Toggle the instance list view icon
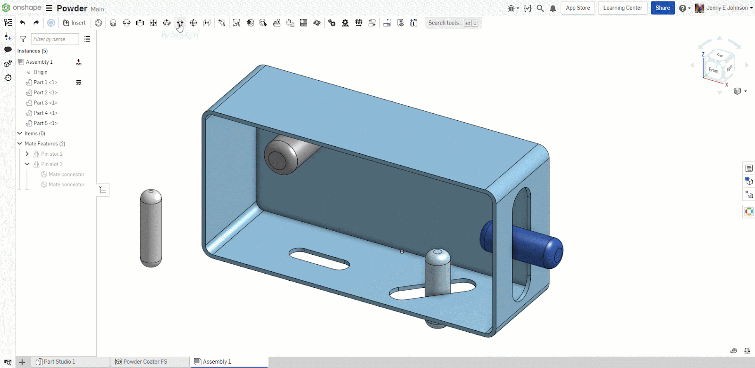The image size is (755, 368). click(x=87, y=39)
